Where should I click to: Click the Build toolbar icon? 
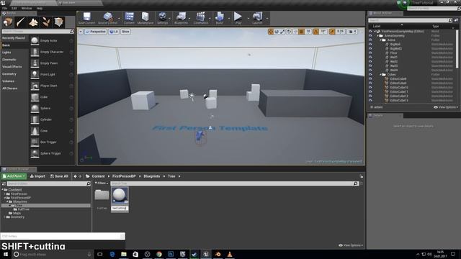219,17
